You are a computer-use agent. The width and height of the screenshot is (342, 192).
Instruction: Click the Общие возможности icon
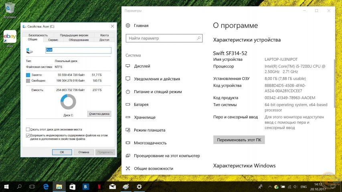128,168
